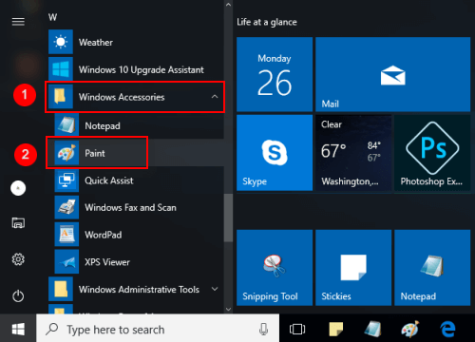Expand Windows Administrative Tools chevron

tap(215, 289)
